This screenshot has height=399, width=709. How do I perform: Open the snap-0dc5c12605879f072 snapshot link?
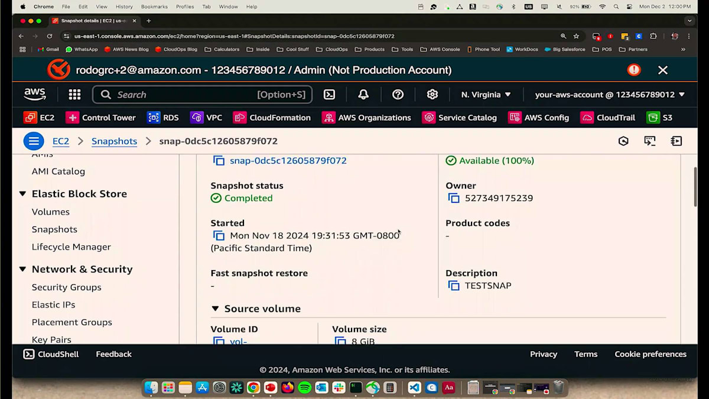click(x=288, y=161)
